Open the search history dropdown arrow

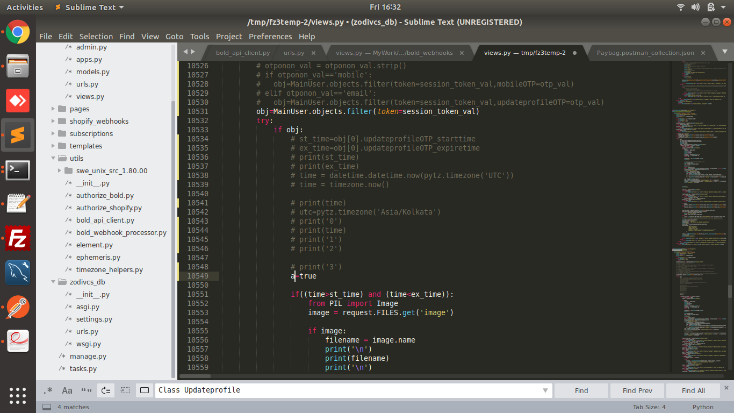(x=545, y=390)
